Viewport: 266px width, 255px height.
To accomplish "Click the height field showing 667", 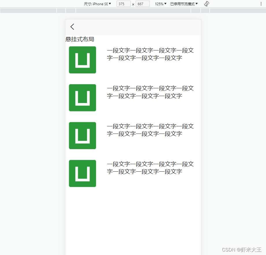I will 143,4.
